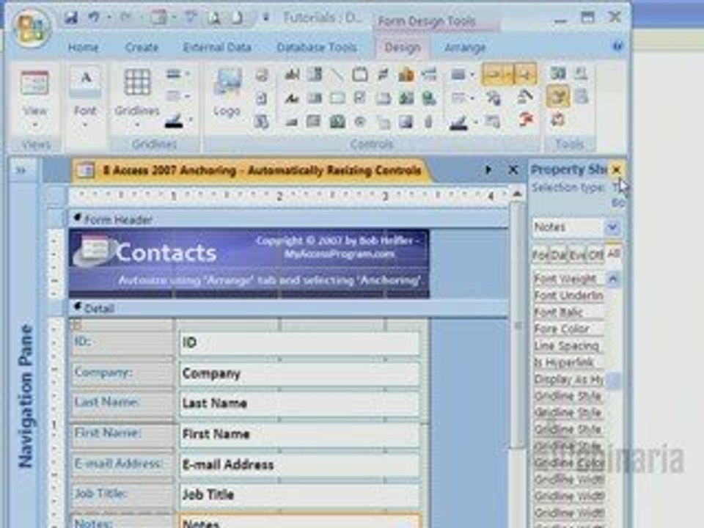
Task: Select the Insert Chart tool
Action: click(406, 75)
